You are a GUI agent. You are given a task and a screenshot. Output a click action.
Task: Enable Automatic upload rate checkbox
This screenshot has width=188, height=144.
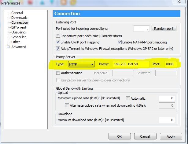(128, 98)
